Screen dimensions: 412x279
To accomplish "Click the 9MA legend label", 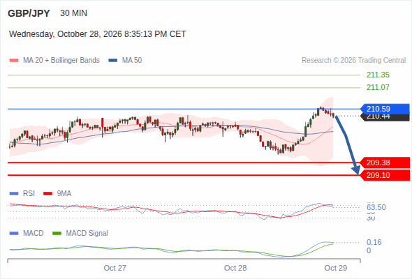I will click(x=64, y=193).
